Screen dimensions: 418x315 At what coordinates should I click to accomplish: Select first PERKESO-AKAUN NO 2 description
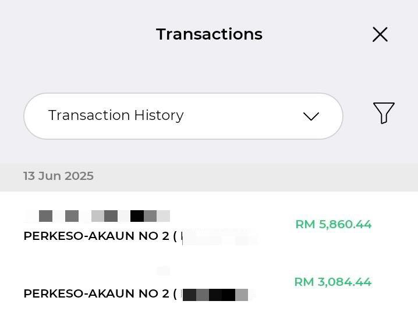tap(100, 236)
